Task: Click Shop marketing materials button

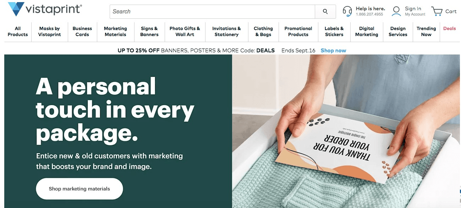Action: (x=79, y=189)
